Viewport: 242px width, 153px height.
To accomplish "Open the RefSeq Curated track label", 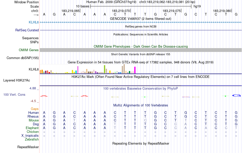I will (x=27, y=30).
